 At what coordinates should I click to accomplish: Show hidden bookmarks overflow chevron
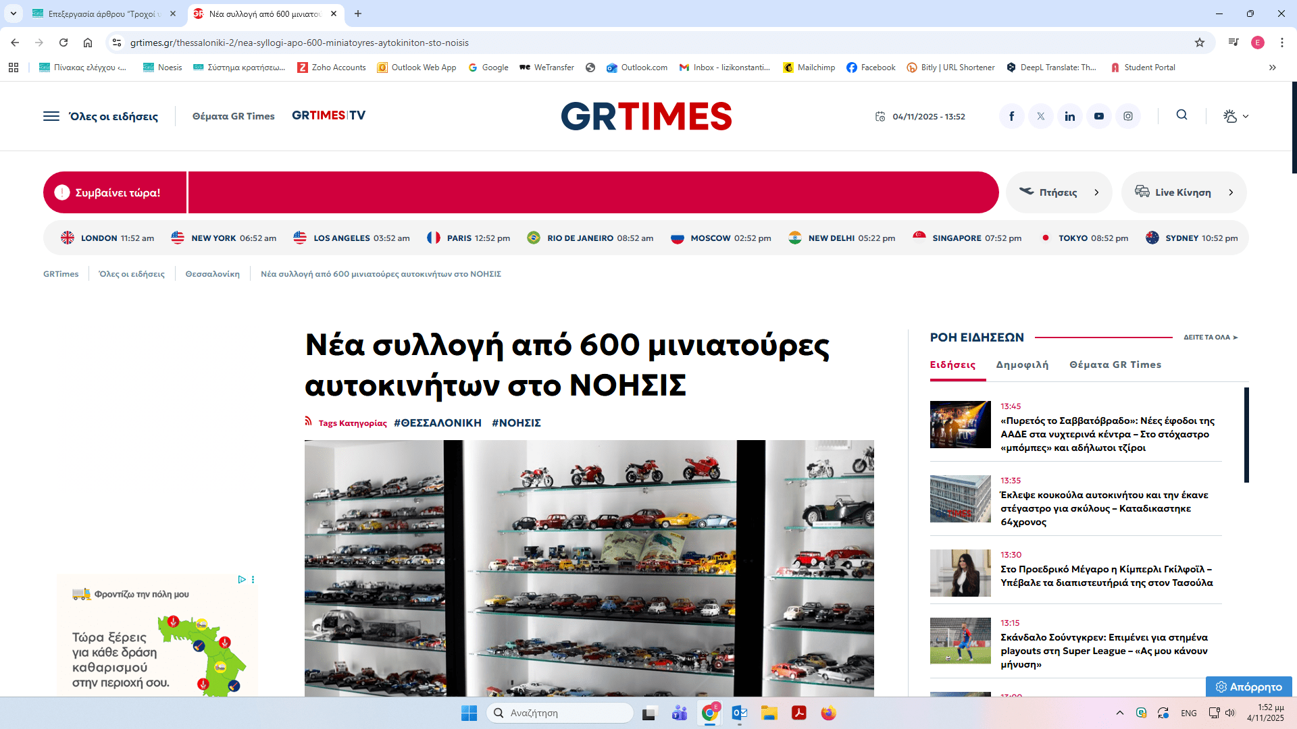[1272, 67]
